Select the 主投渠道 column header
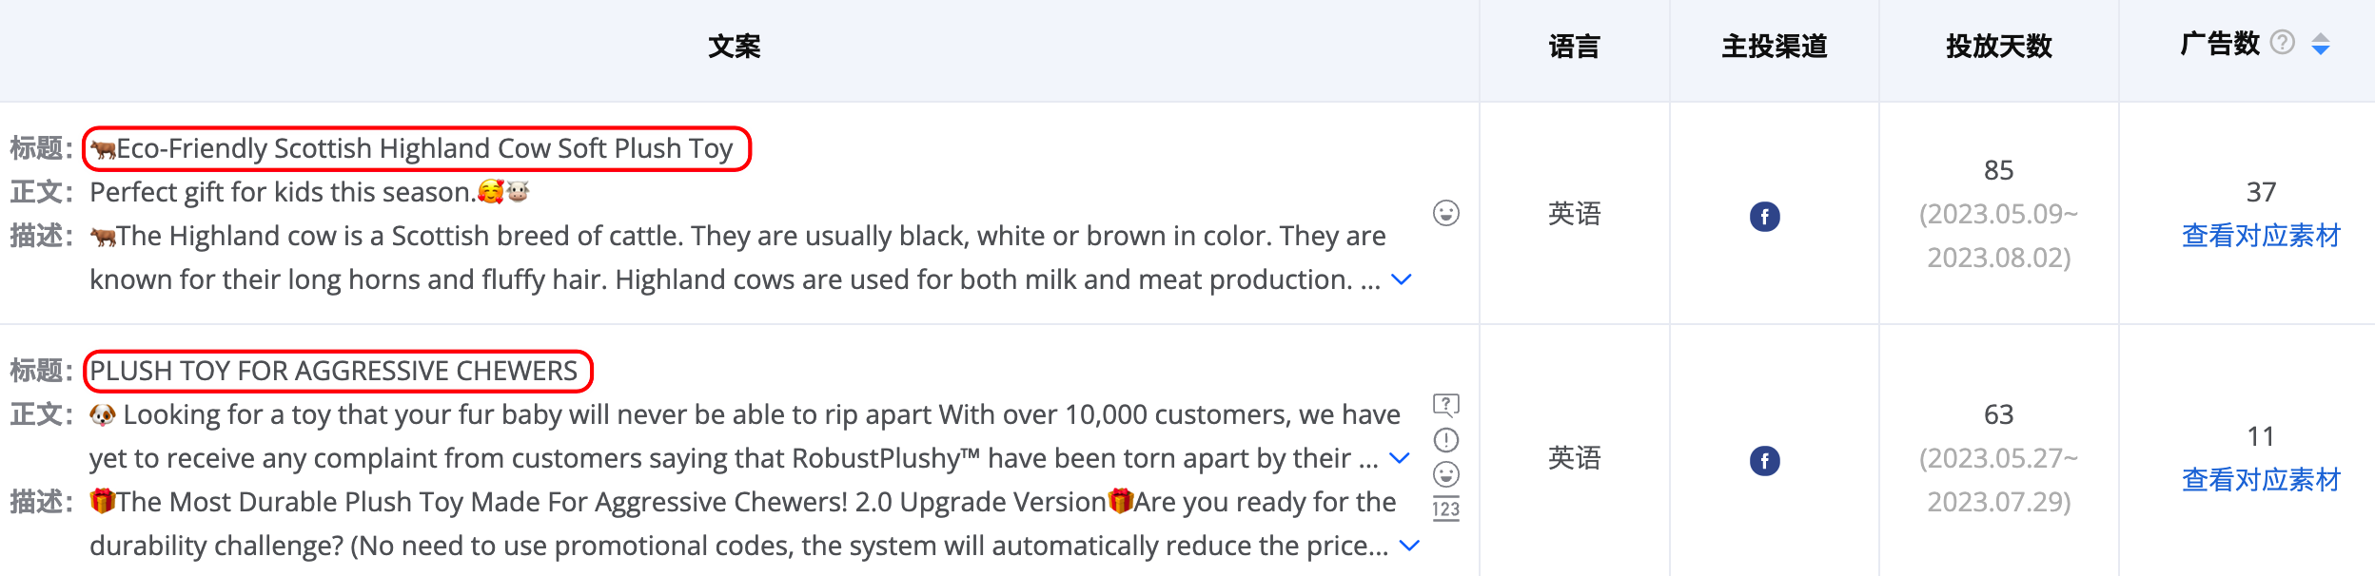 1775,46
